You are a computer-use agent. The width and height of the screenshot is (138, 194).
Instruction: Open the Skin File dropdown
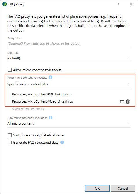69,58
